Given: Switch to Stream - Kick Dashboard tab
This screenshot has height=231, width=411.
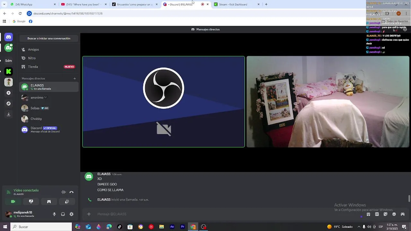Looking at the screenshot, I should 237,4.
